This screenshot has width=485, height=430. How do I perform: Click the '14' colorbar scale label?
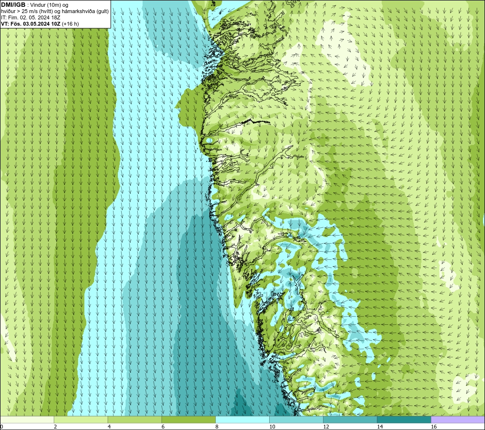tap(380, 427)
